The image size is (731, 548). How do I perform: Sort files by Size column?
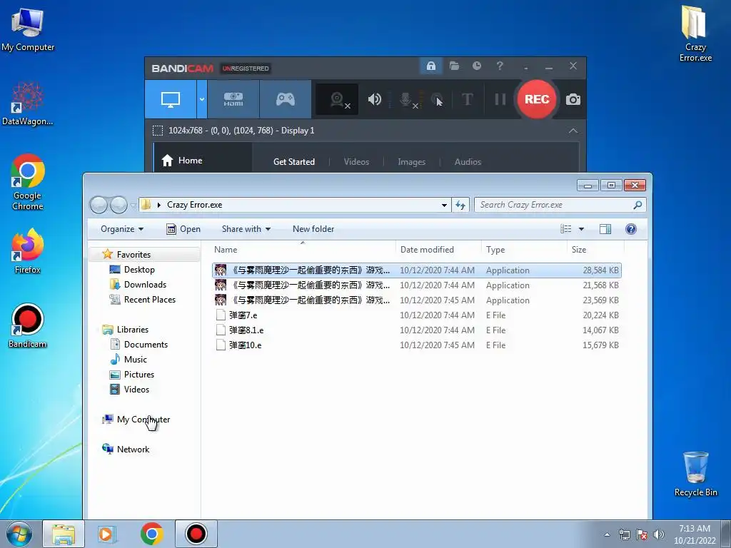point(596,249)
